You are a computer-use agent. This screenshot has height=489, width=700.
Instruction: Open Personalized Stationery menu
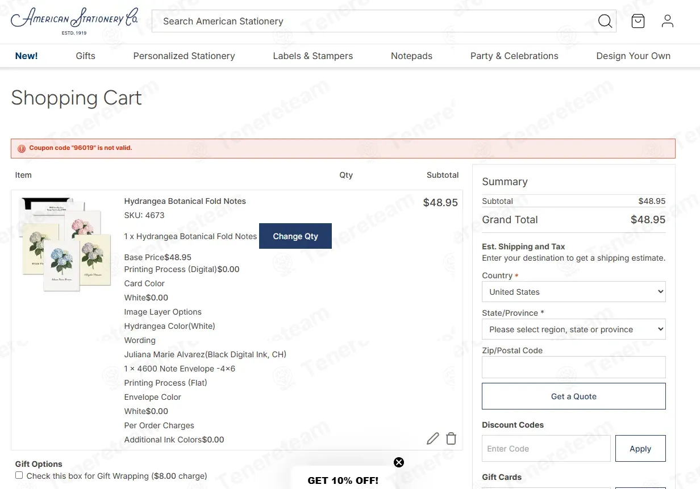(184, 56)
